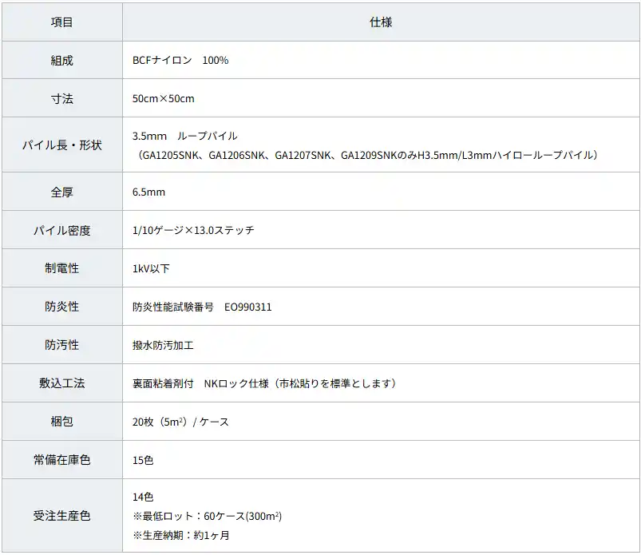Click the BCFナイロン 100% value
Screen dimensions: 641x555
(x=180, y=60)
